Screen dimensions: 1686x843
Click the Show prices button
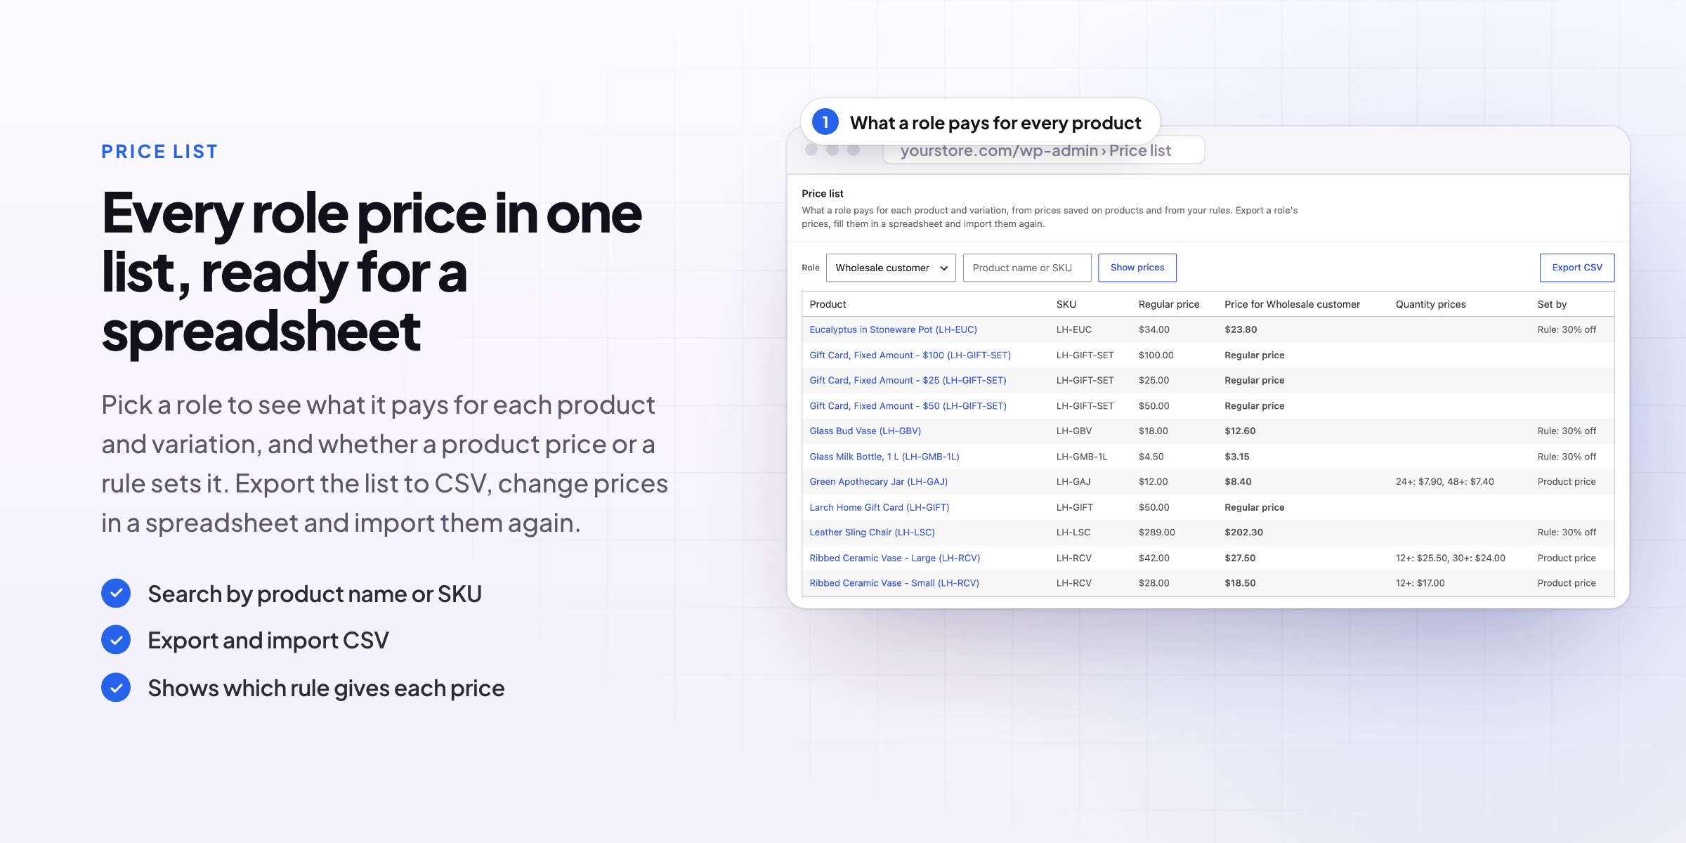click(1137, 268)
